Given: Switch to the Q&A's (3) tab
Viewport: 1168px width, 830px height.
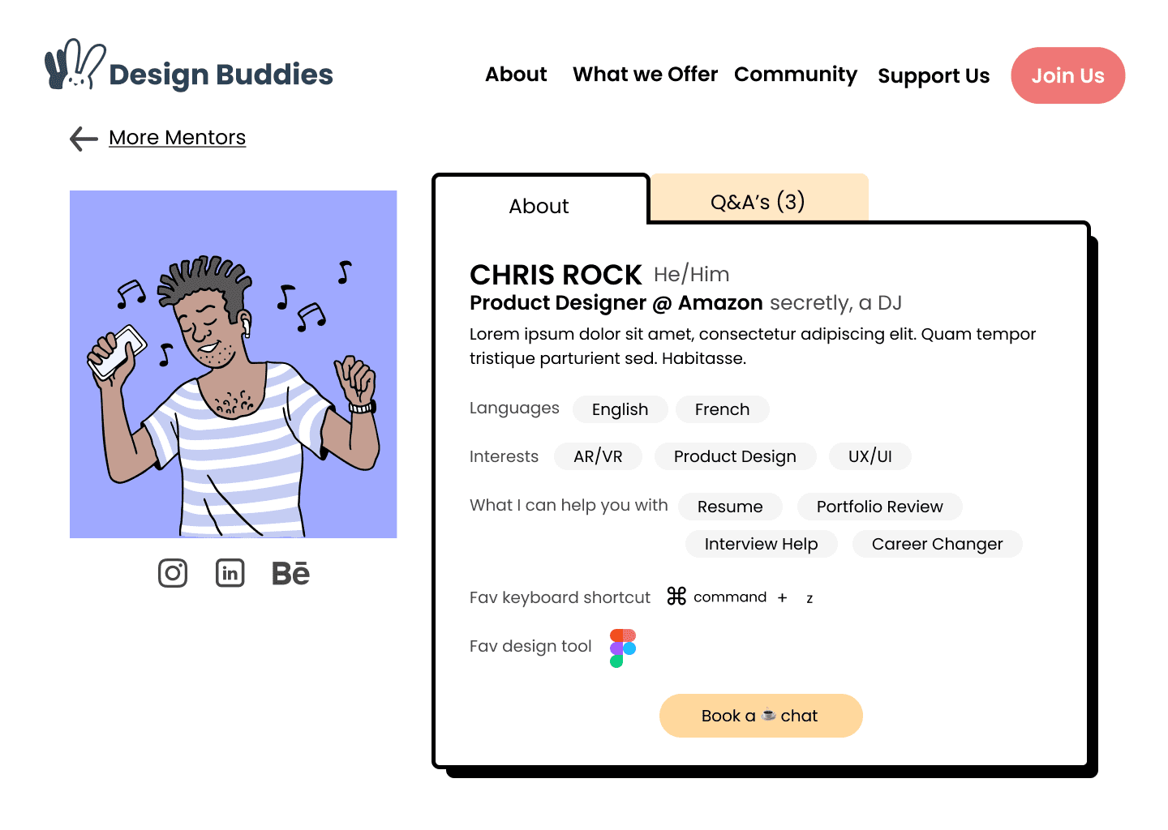Looking at the screenshot, I should coord(758,199).
